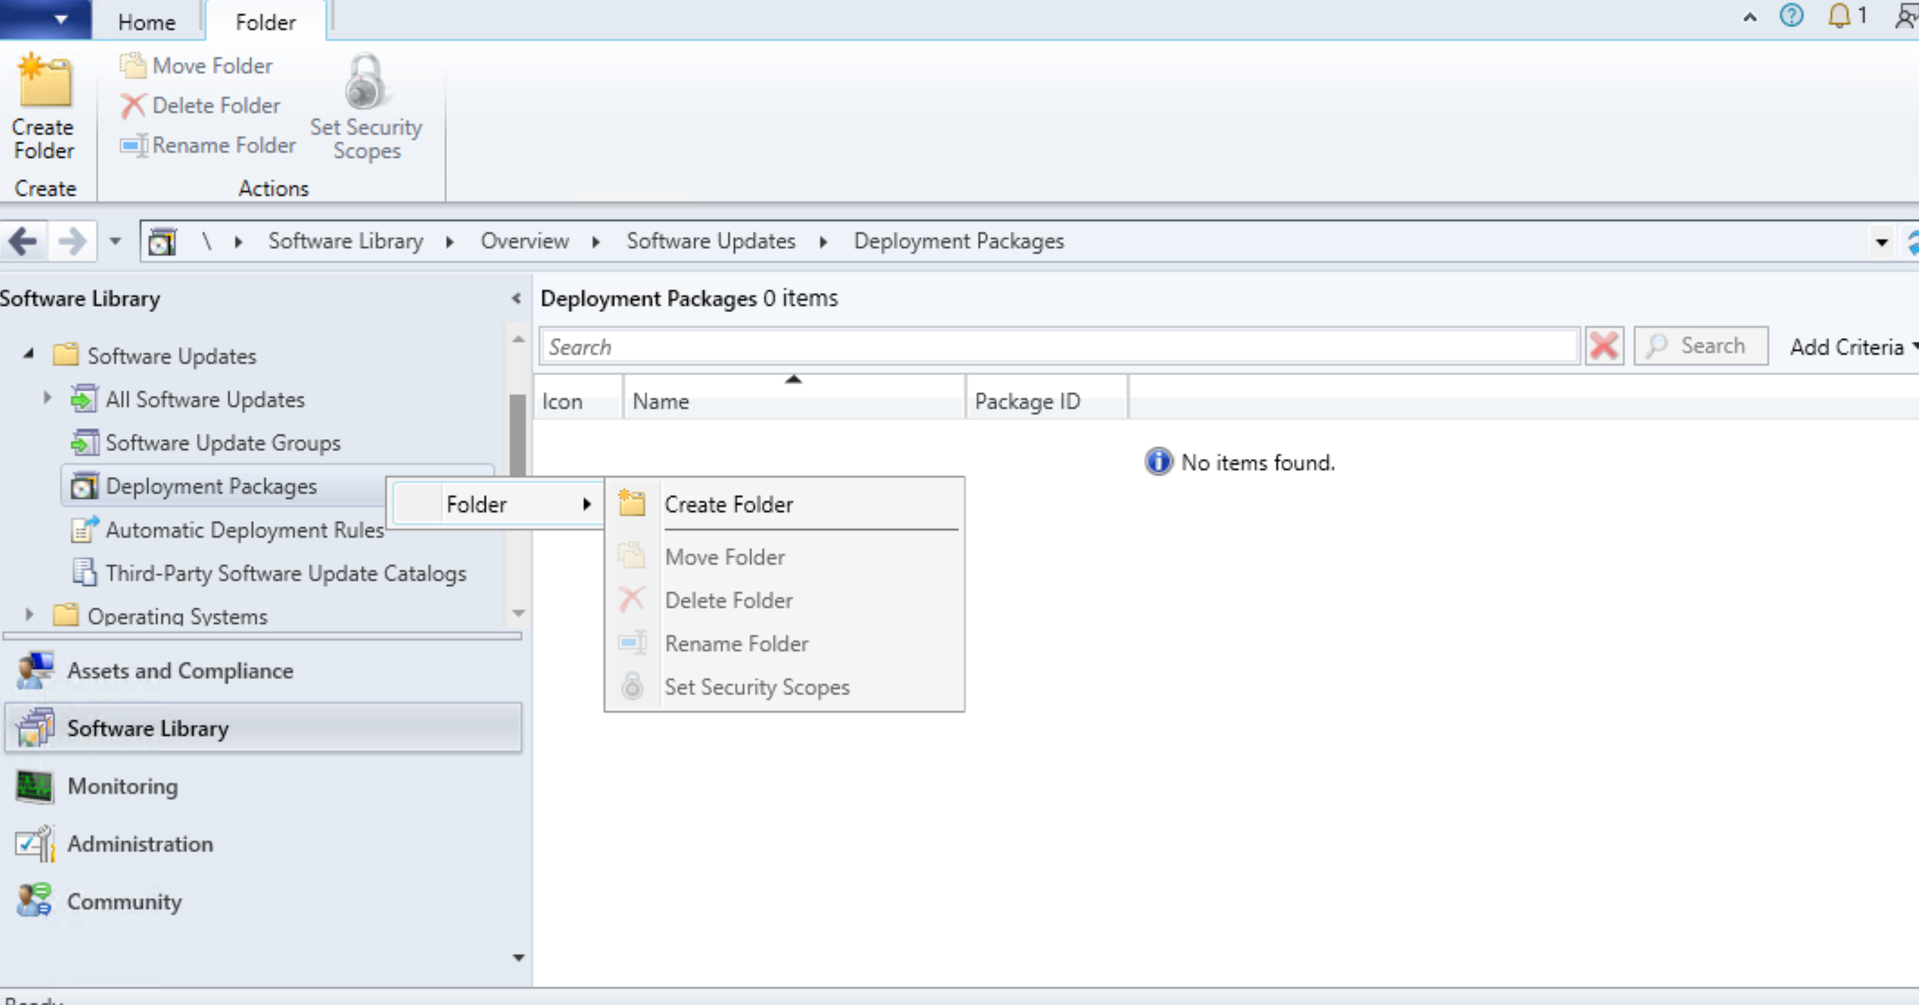Clear the search field with X button

(1604, 346)
